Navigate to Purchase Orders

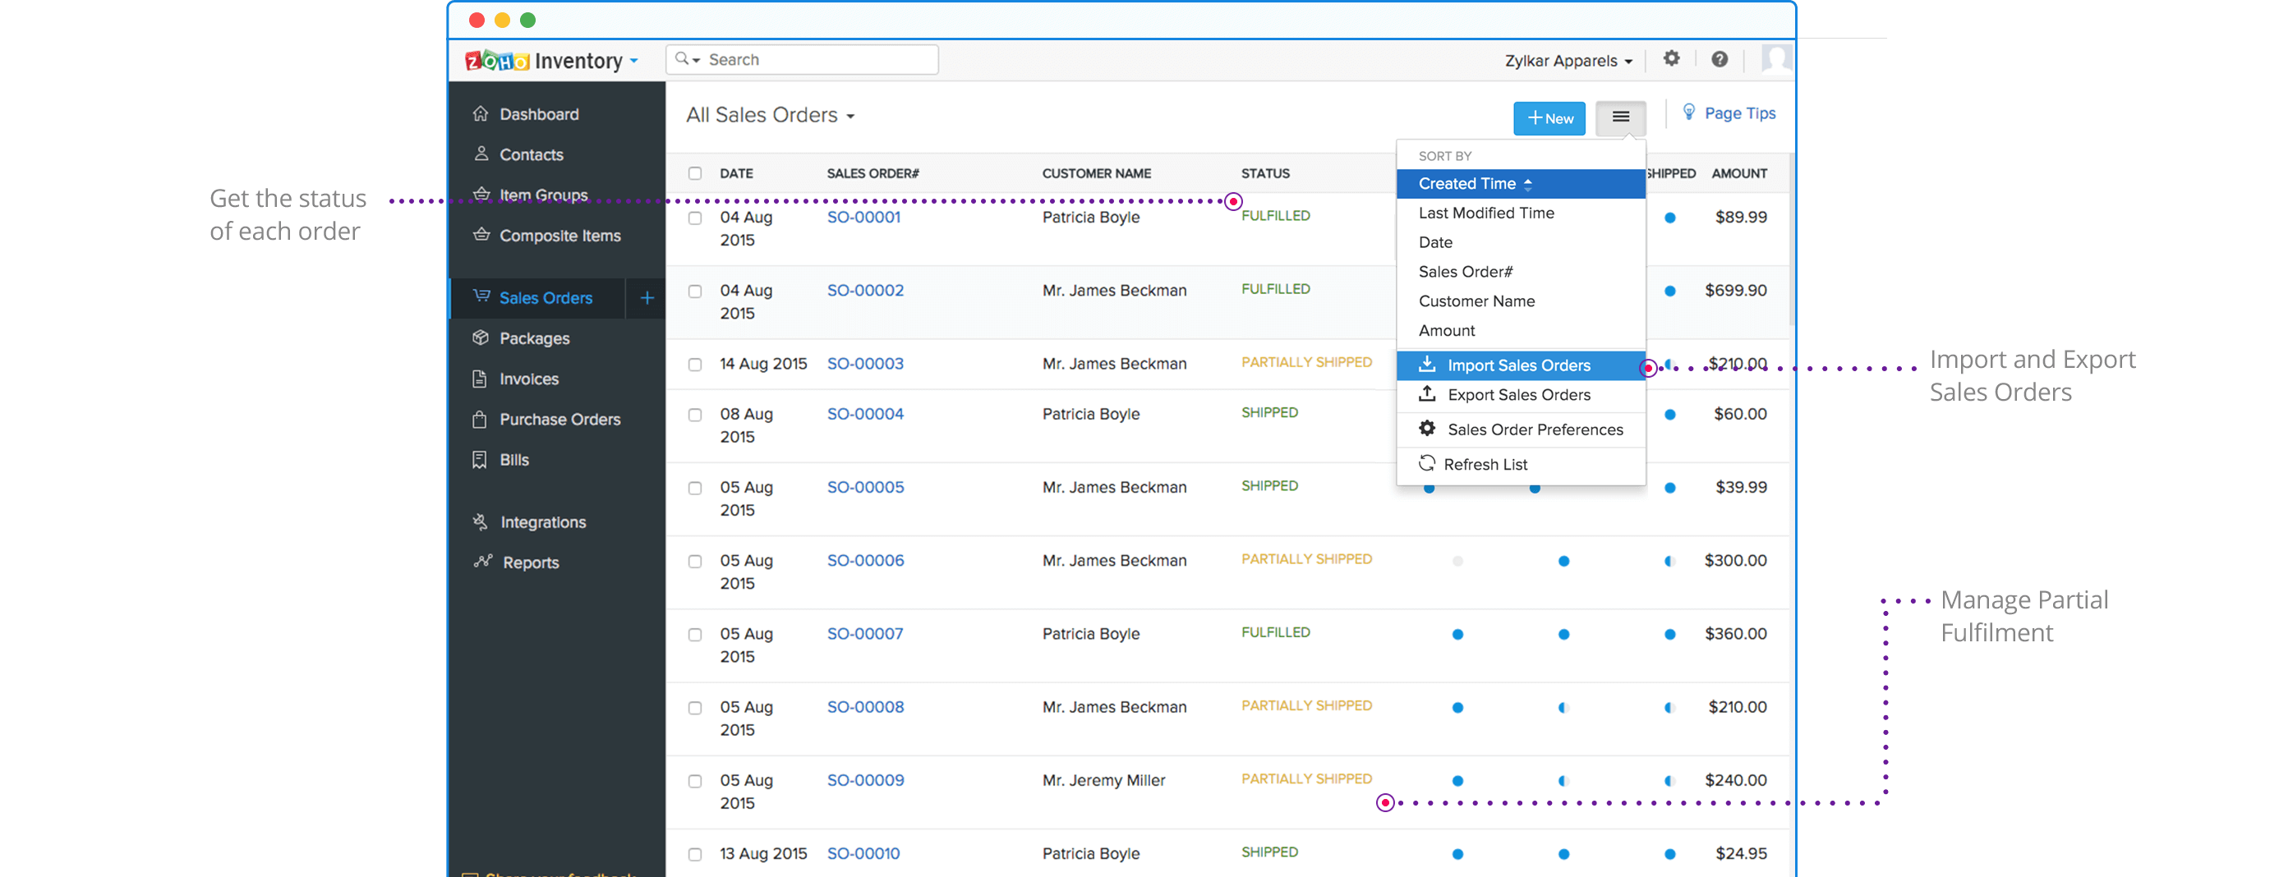point(560,419)
